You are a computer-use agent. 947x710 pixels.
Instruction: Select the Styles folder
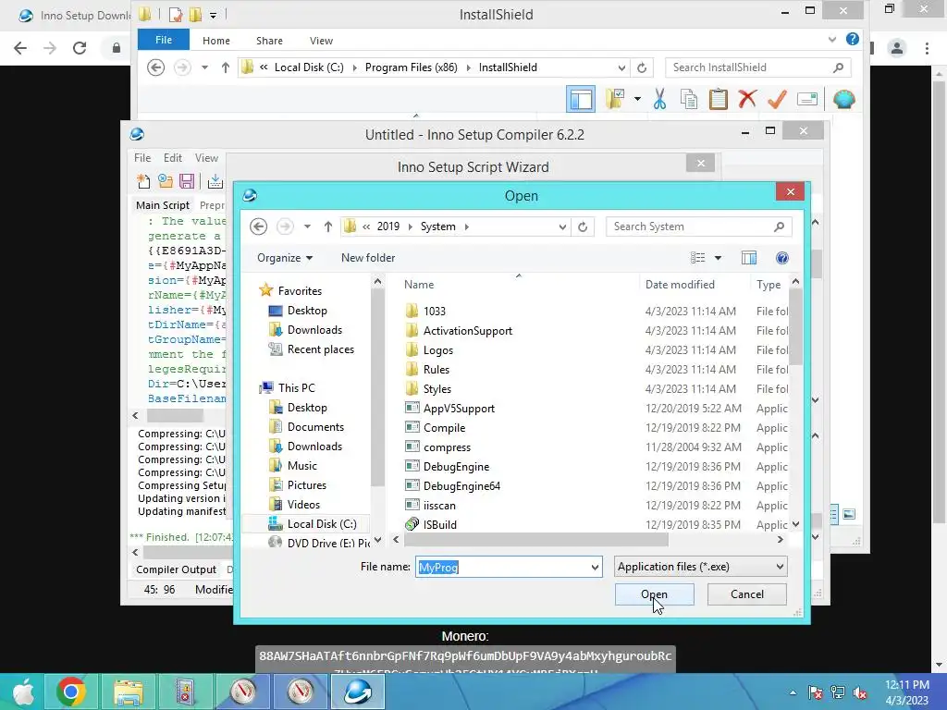(437, 389)
